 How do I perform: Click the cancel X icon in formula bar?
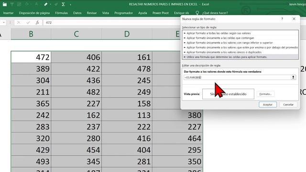click(19, 22)
